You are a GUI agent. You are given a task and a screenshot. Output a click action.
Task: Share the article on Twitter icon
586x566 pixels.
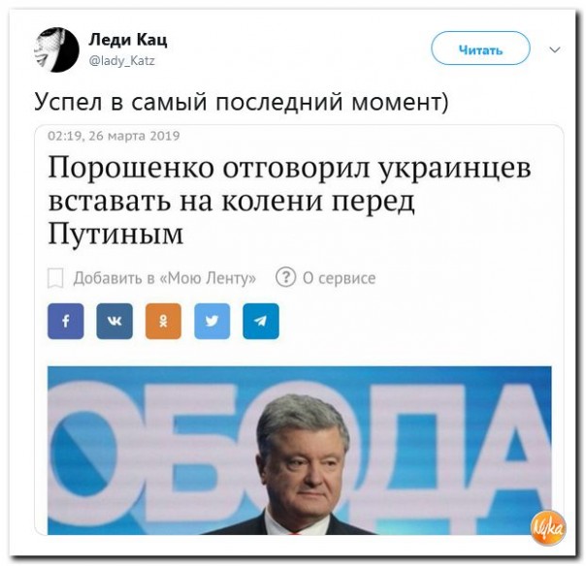(x=212, y=321)
